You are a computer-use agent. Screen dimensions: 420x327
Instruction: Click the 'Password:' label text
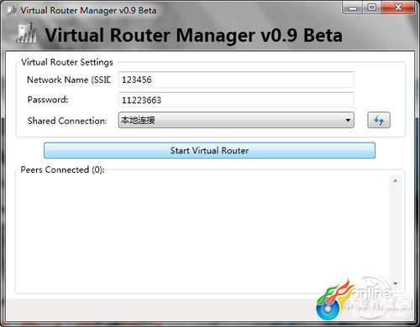pyautogui.click(x=48, y=100)
